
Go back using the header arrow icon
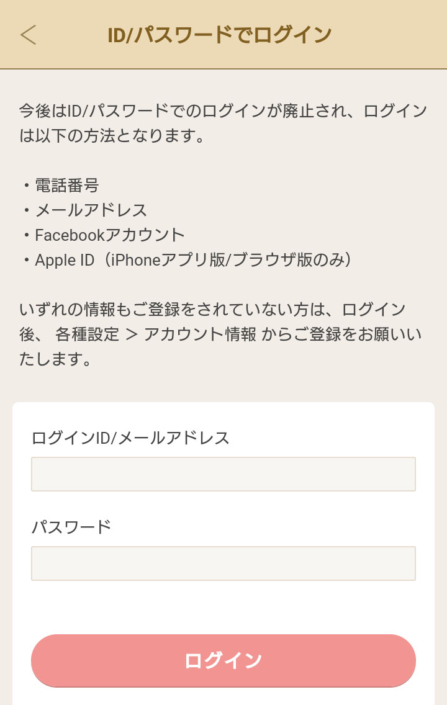pyautogui.click(x=29, y=35)
